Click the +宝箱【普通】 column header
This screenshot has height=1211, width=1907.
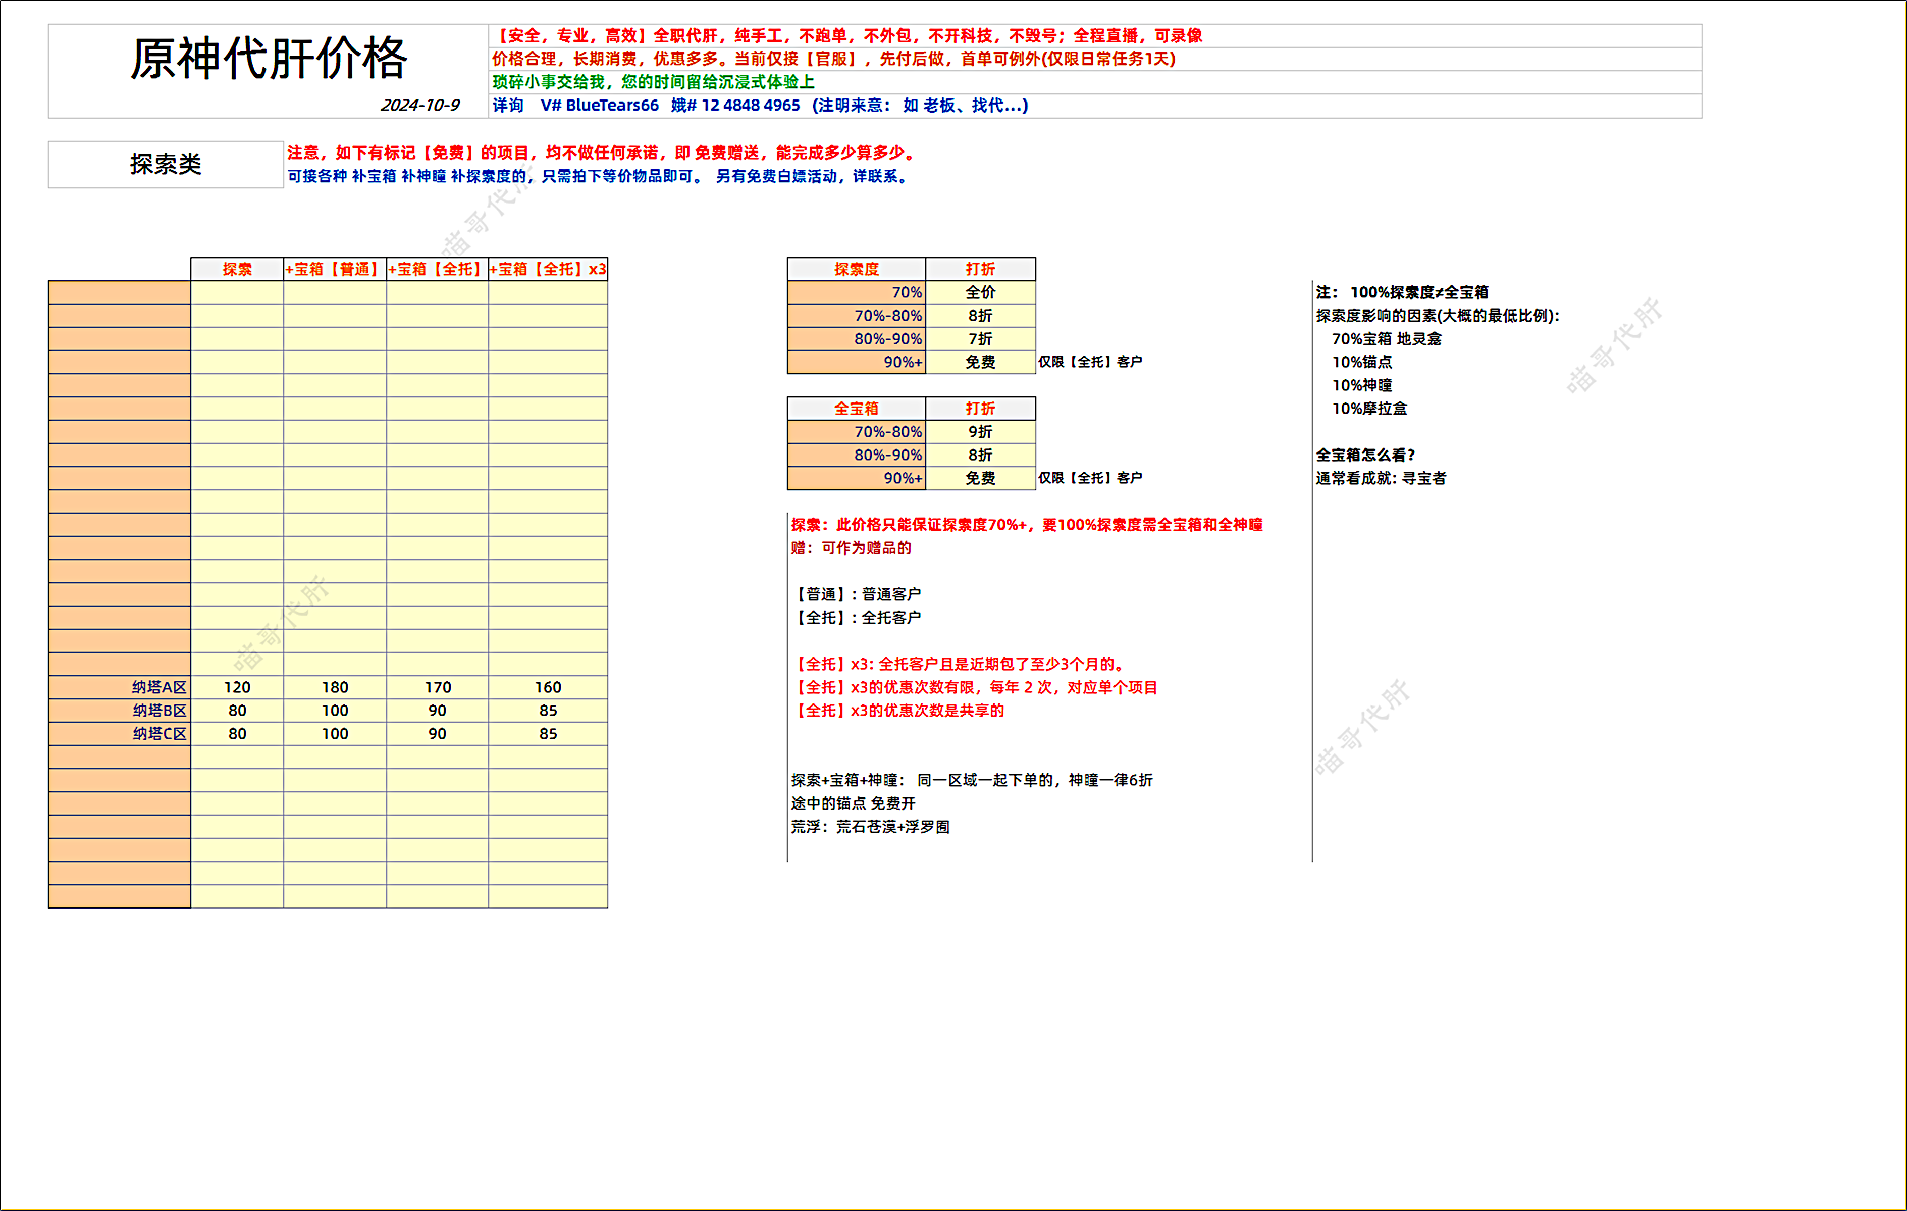click(x=334, y=270)
